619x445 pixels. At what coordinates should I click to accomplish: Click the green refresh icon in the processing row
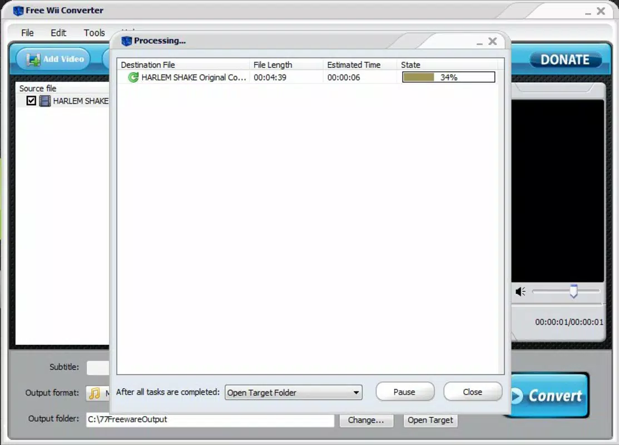pos(133,77)
